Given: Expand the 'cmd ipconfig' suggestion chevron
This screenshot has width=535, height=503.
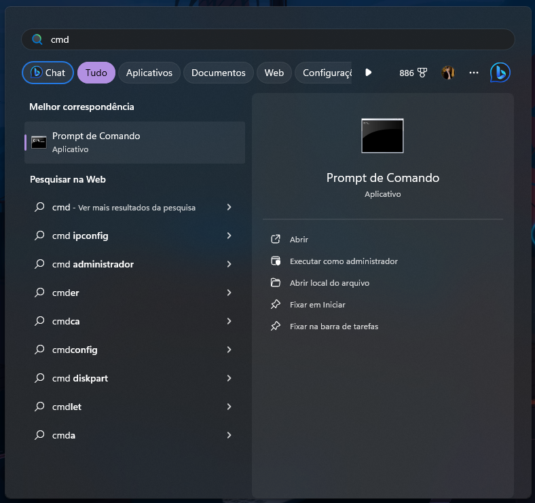Looking at the screenshot, I should pos(229,236).
